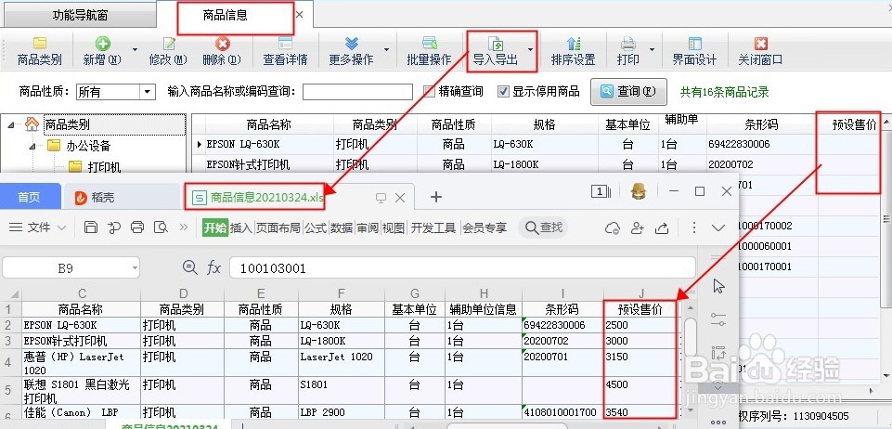Viewport: 892px width, 429px height.
Task: Select the J column header in WPS
Action: (641, 293)
